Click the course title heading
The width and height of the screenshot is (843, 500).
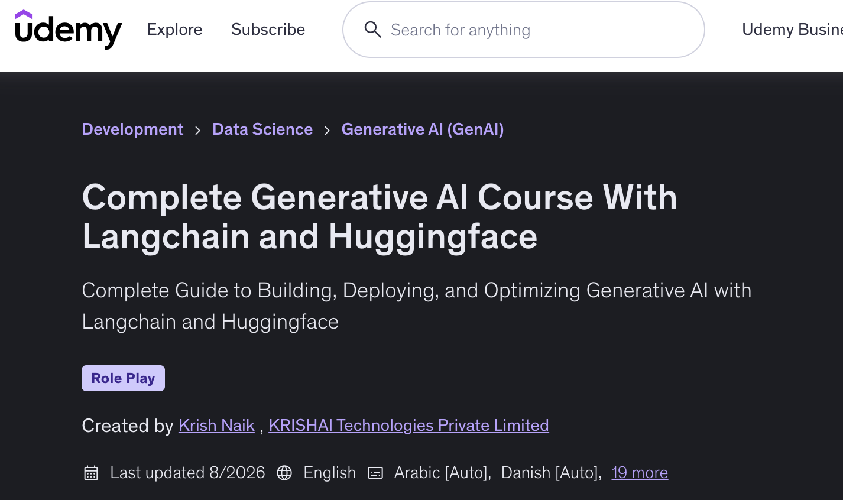(380, 217)
